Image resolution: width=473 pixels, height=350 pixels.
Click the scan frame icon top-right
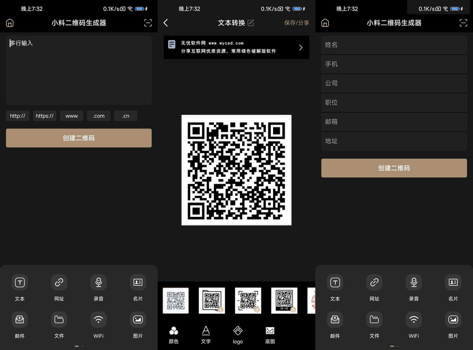click(x=148, y=23)
